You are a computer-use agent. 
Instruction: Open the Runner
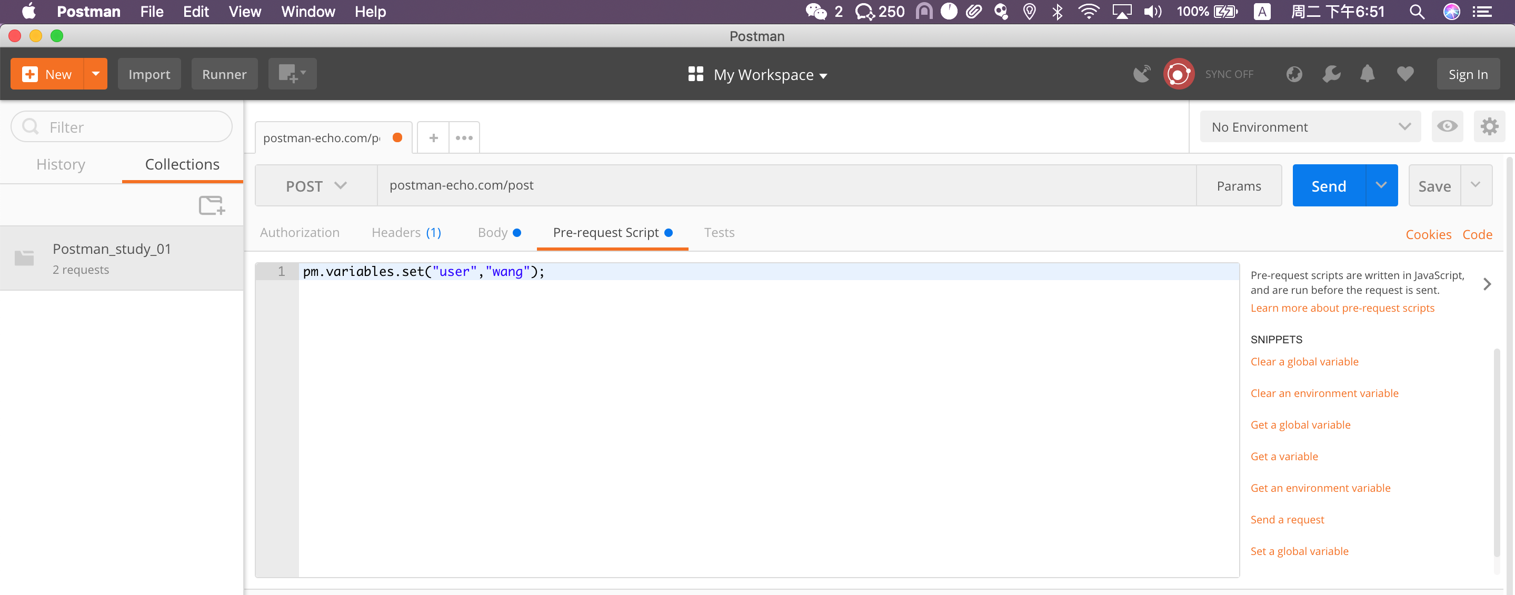click(224, 74)
